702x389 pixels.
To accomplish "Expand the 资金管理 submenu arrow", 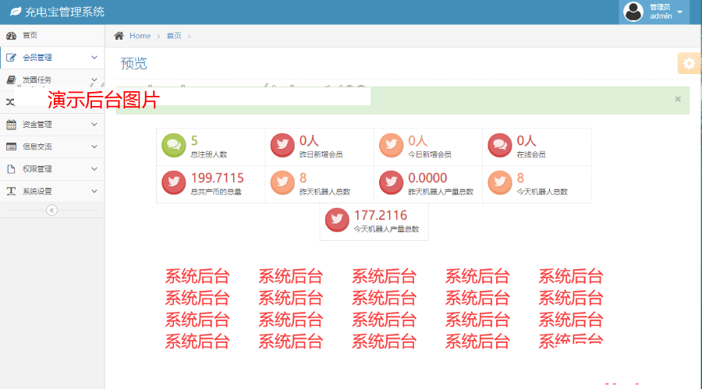I will (x=94, y=124).
